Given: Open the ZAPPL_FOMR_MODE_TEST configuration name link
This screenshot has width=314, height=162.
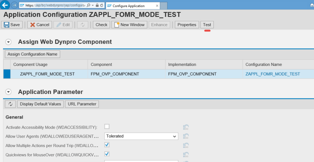Looking at the screenshot, I should (273, 74).
